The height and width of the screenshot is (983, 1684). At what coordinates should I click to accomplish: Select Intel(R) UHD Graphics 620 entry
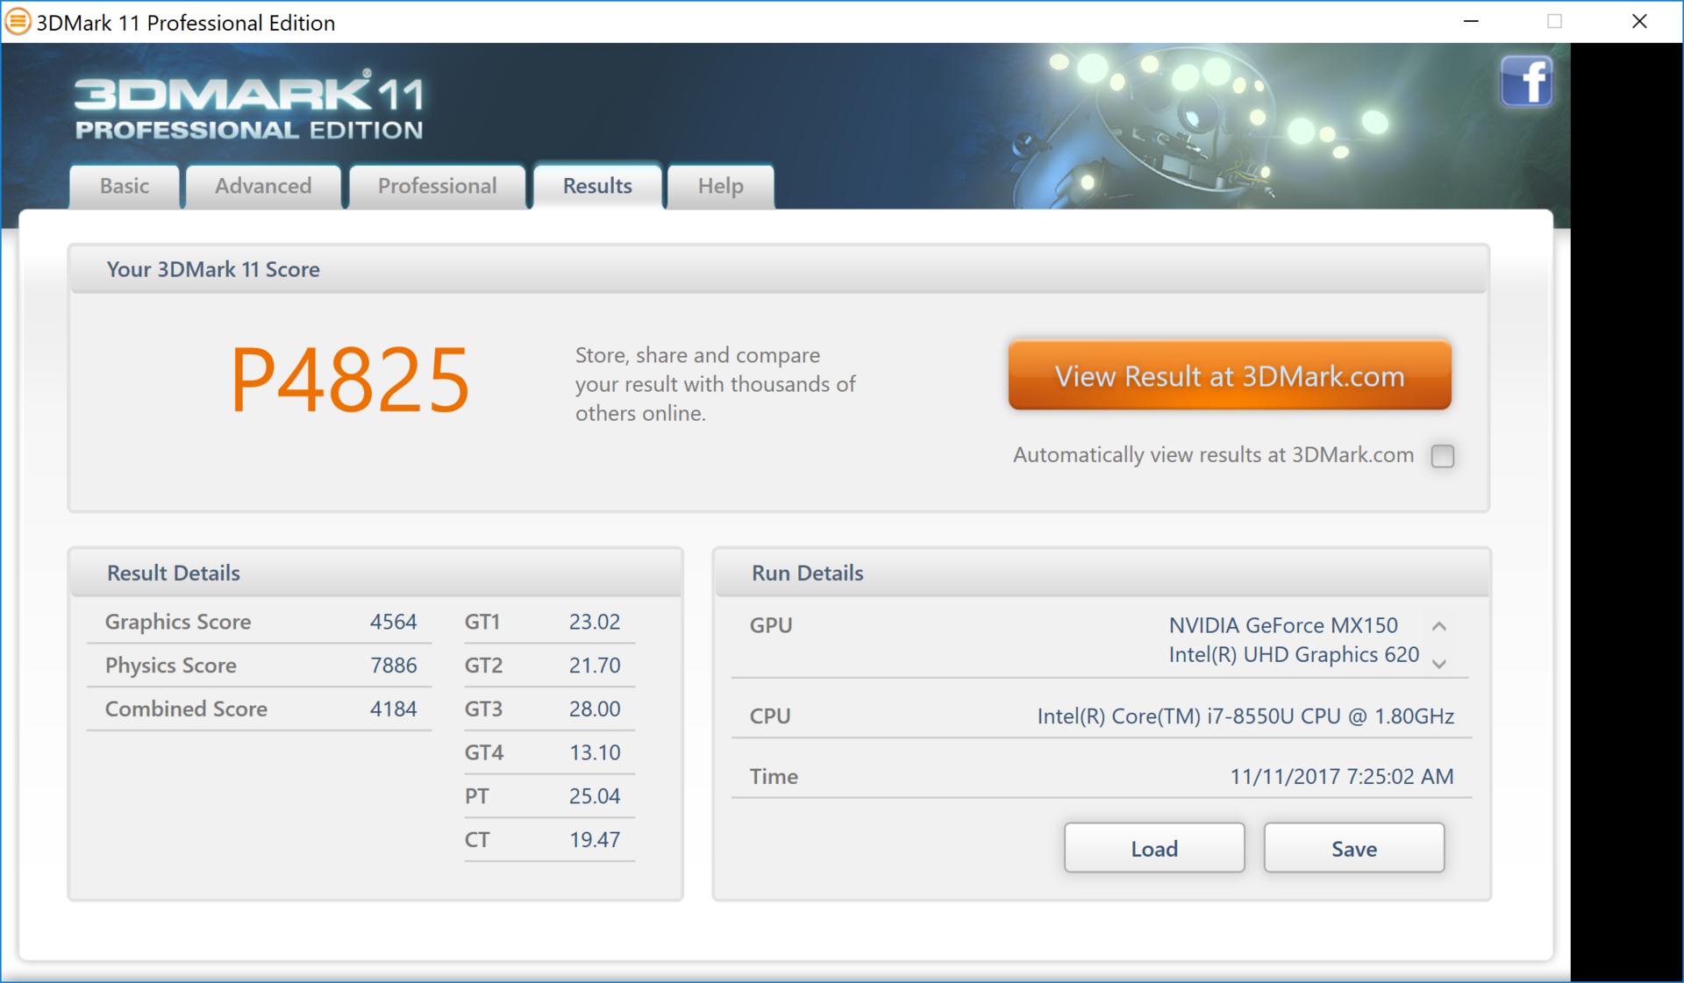point(1293,655)
